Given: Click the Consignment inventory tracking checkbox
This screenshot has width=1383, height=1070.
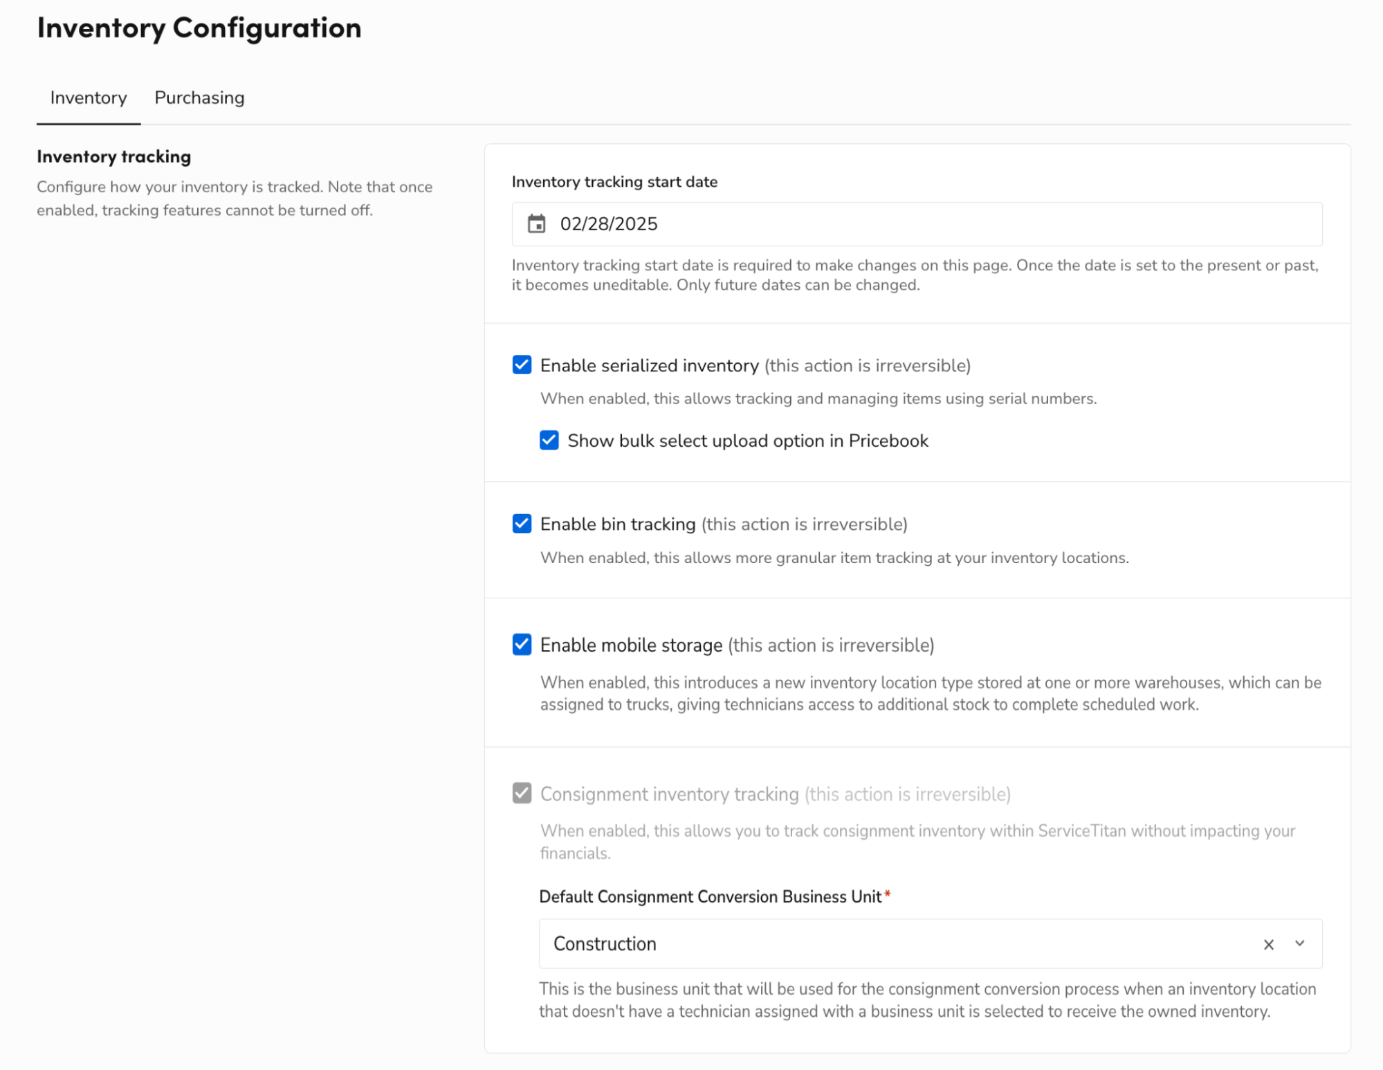Looking at the screenshot, I should (522, 794).
